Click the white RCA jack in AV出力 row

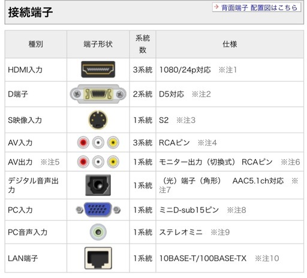[x=98, y=162]
